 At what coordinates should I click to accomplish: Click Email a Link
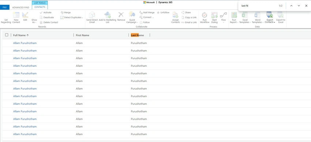pos(189,22)
